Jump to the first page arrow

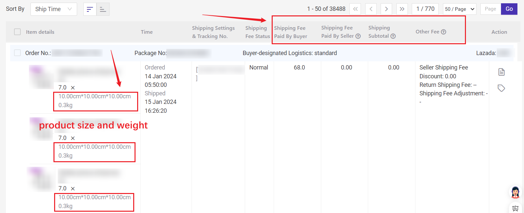[355, 9]
